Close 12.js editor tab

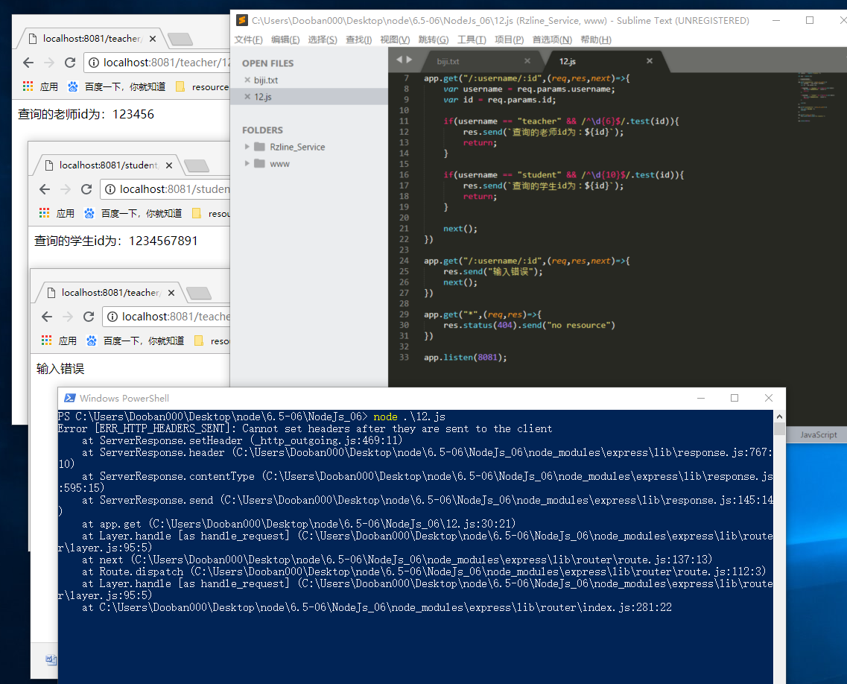650,61
